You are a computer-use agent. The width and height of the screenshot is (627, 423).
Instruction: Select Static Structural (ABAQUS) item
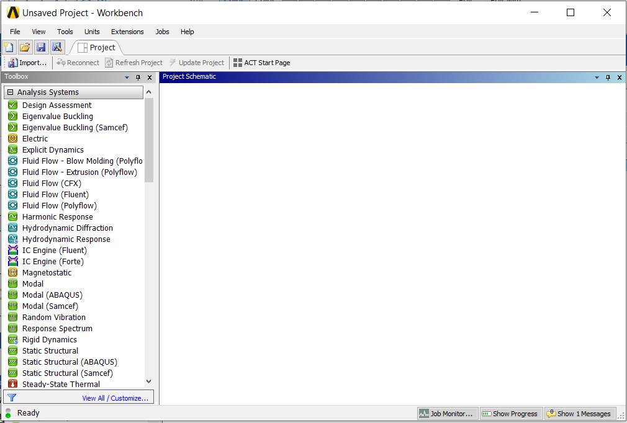click(70, 362)
